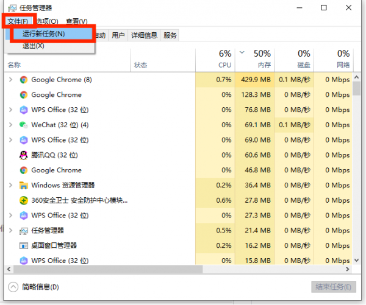Click the WPS Office icon in the 15.8 MB row
Image resolution: width=366 pixels, height=305 pixels.
coord(24,261)
